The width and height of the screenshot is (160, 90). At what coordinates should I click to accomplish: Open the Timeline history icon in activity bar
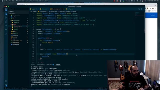tap(6, 33)
